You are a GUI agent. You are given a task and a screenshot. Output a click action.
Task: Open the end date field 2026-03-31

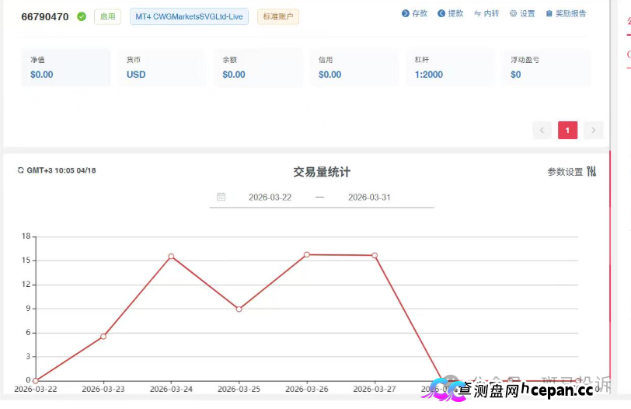(369, 198)
